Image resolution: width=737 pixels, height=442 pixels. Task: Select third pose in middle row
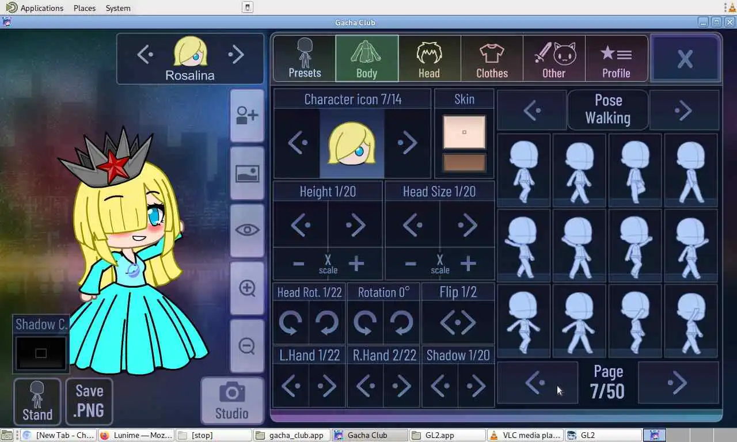pyautogui.click(x=635, y=246)
